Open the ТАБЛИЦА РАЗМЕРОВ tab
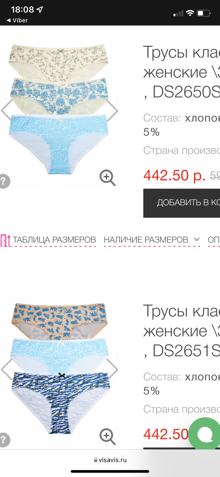Screen dimensions: 220x477 (54, 240)
